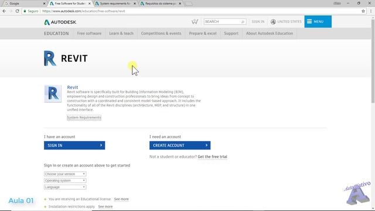Click the small Revit product thumbnail
Viewport: 375px width, 211px height.
pyautogui.click(x=53, y=94)
